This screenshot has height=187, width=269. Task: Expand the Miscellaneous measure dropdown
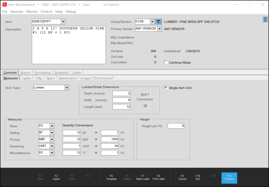(52, 153)
